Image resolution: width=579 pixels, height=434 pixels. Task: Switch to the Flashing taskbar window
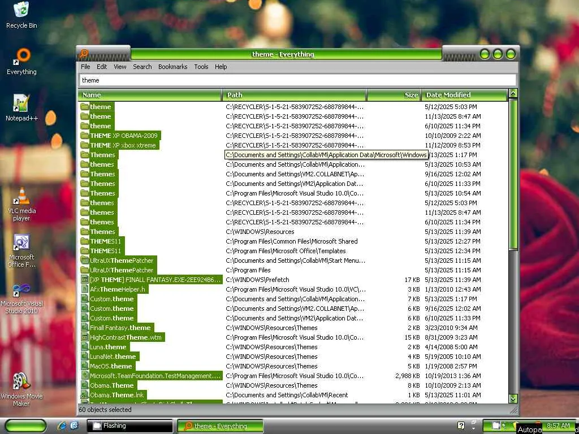click(x=129, y=426)
